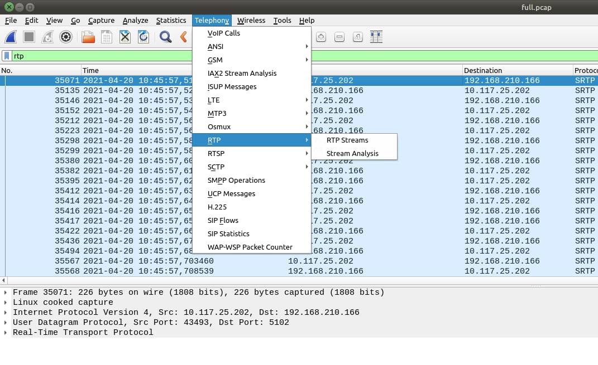Open the Go menu
The width and height of the screenshot is (598, 365).
tap(75, 21)
